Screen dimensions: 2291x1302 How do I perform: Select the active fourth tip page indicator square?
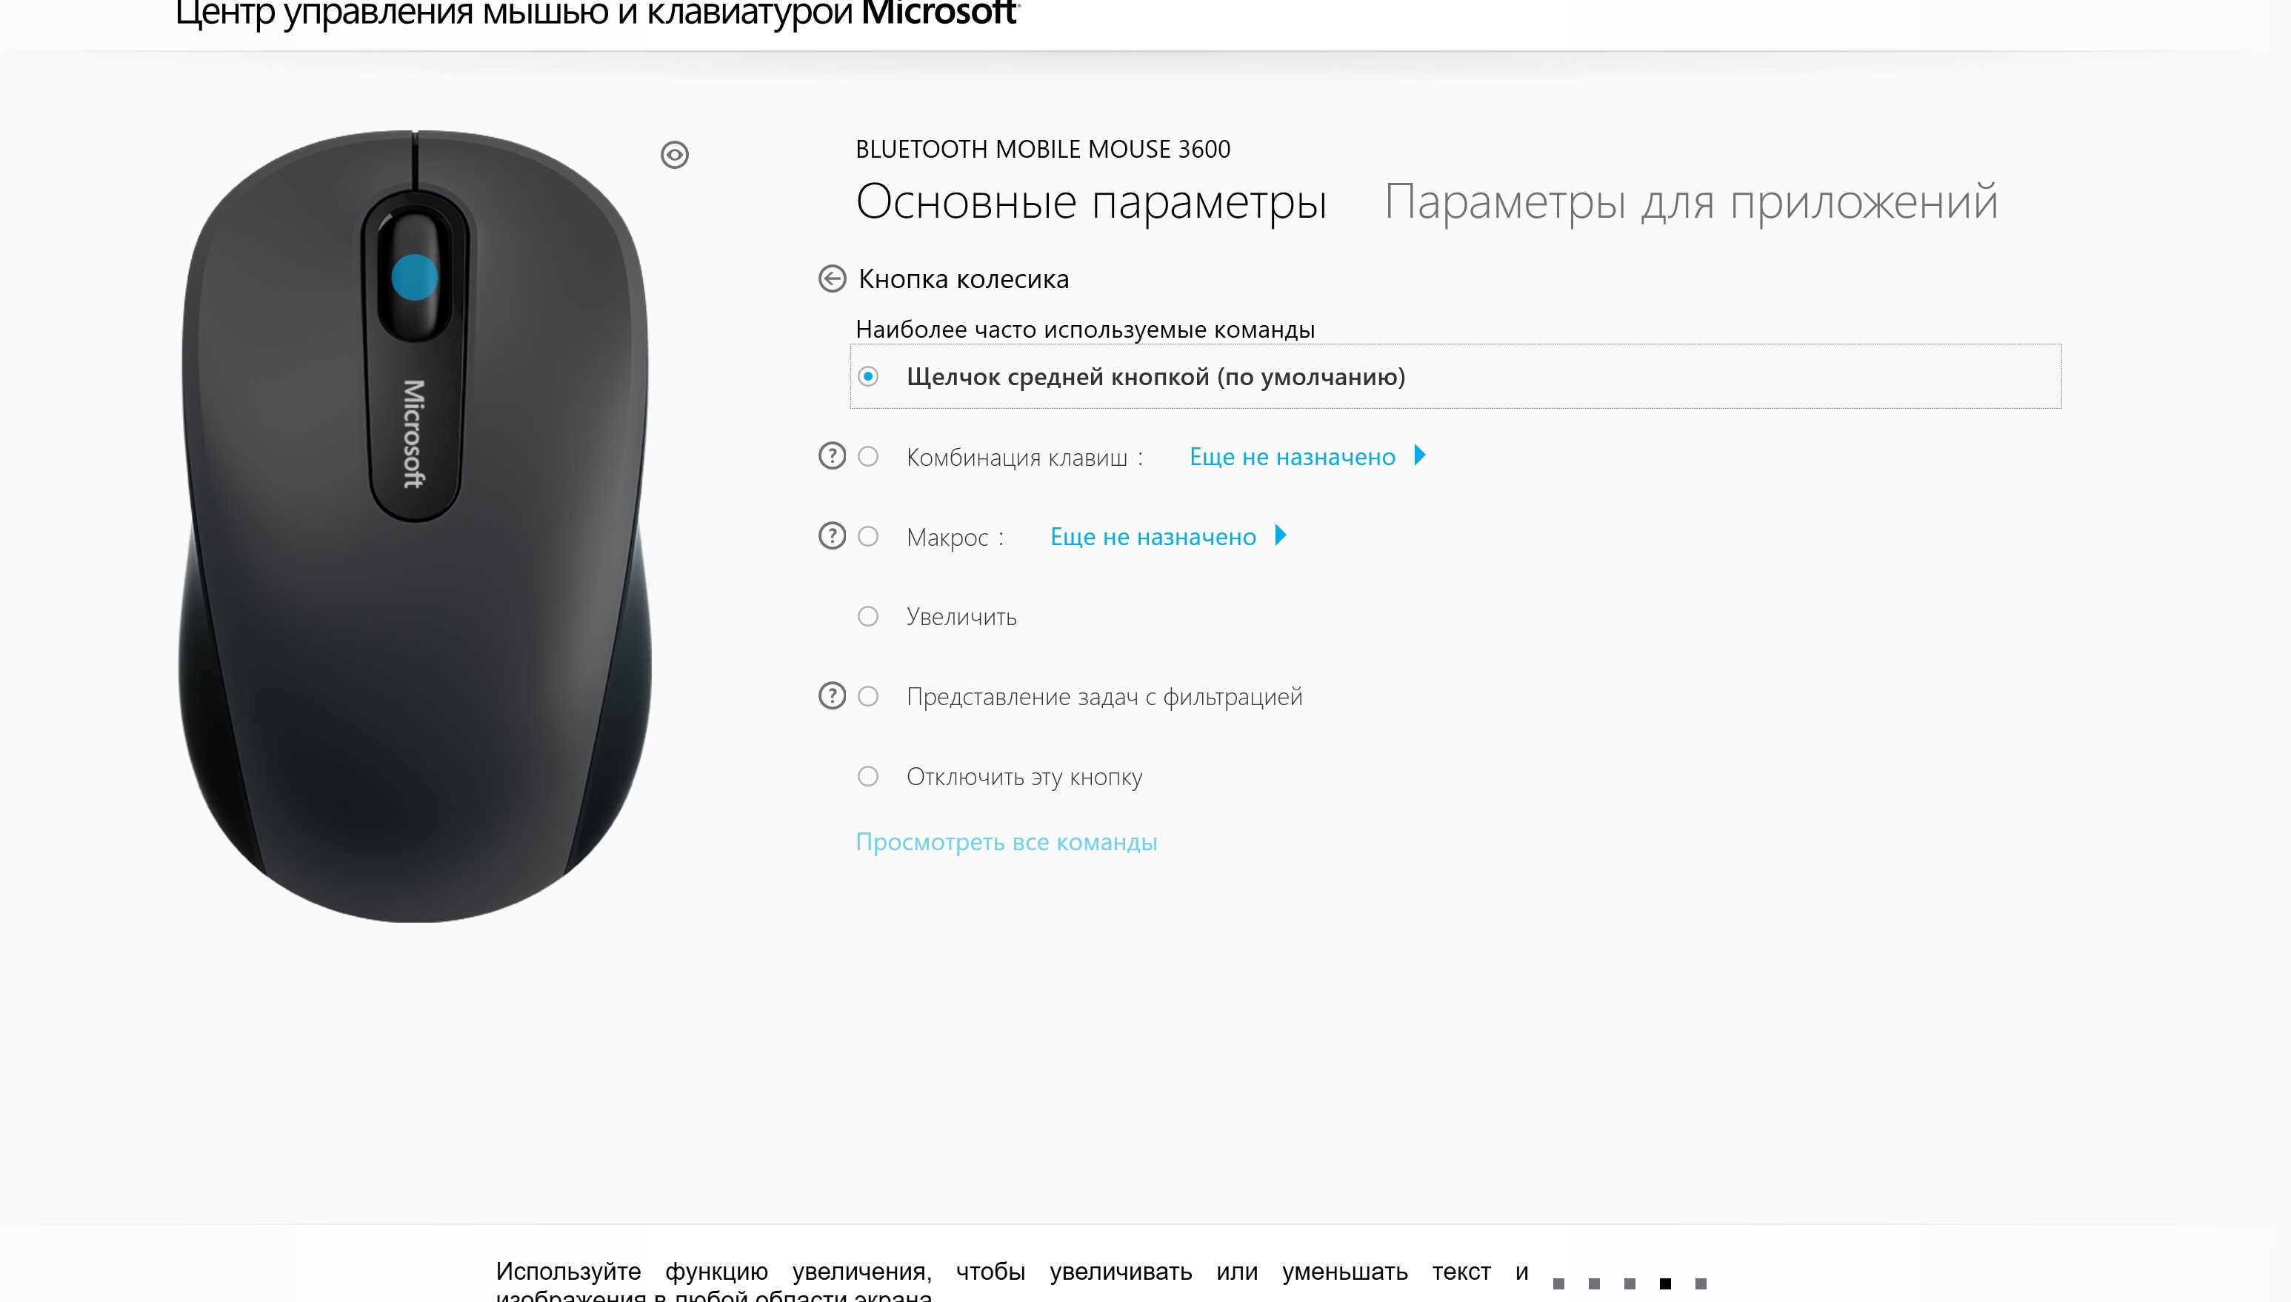click(1665, 1283)
